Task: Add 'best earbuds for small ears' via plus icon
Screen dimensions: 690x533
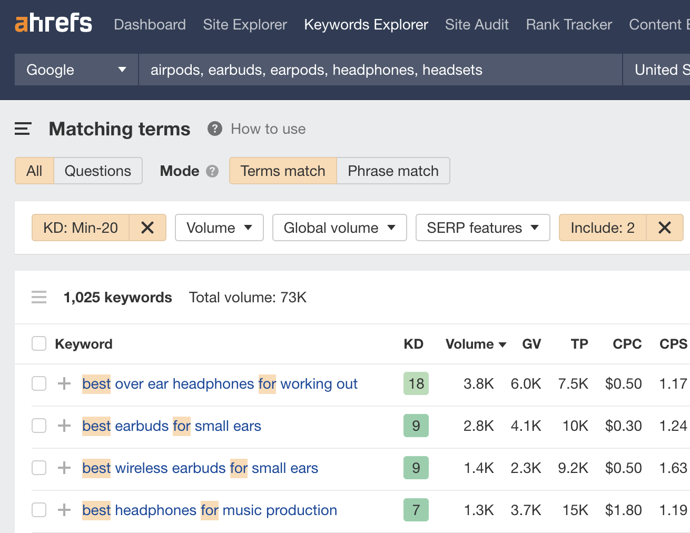Action: click(x=64, y=426)
